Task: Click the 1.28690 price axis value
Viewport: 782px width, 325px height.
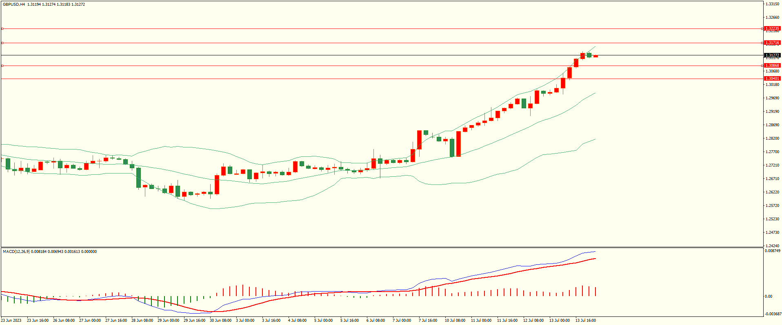Action: pos(773,125)
